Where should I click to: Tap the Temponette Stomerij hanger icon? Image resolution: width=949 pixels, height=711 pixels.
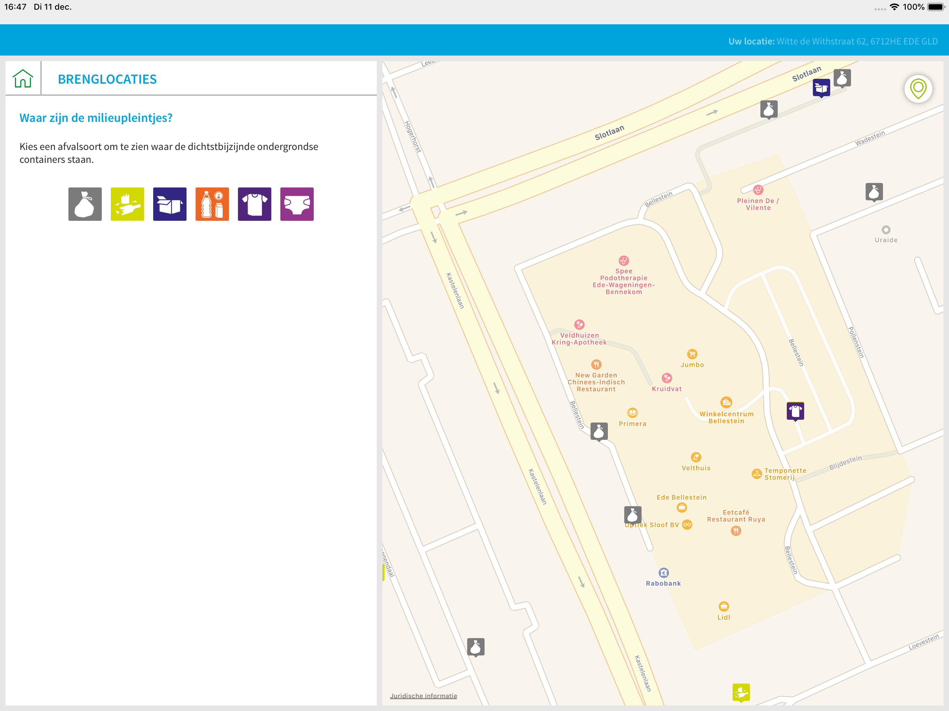757,474
